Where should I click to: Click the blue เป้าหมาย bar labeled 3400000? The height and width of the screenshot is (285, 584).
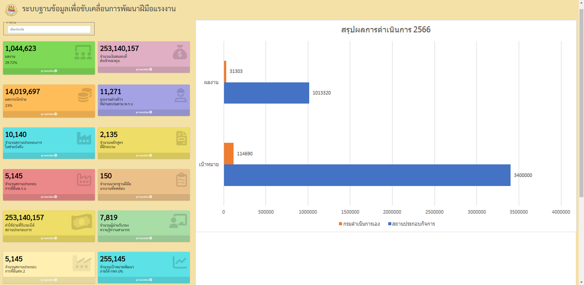(x=367, y=175)
